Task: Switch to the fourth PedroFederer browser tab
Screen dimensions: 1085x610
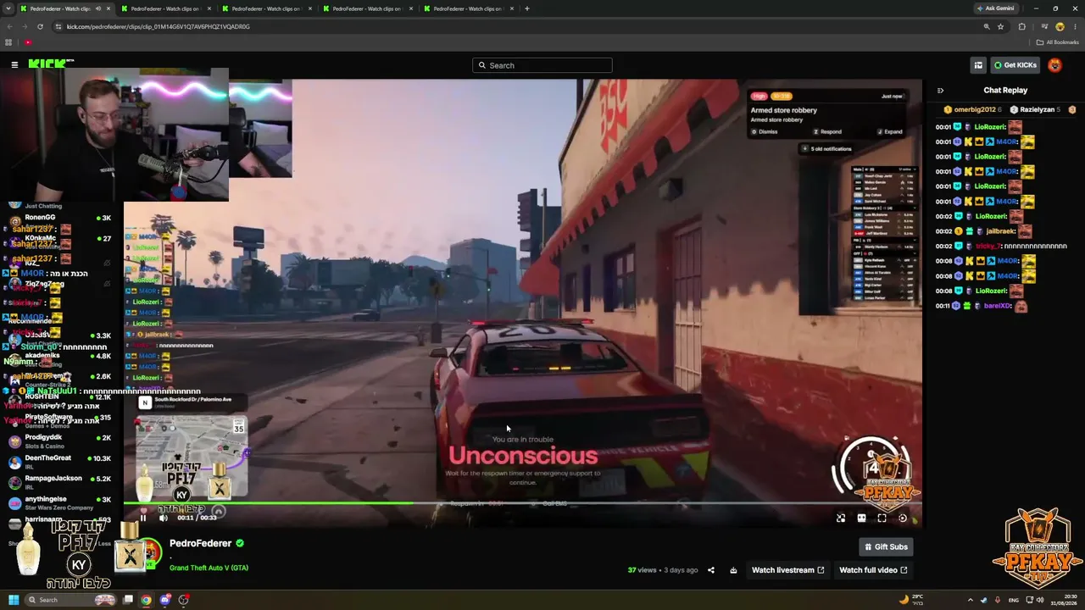Action: pos(368,8)
